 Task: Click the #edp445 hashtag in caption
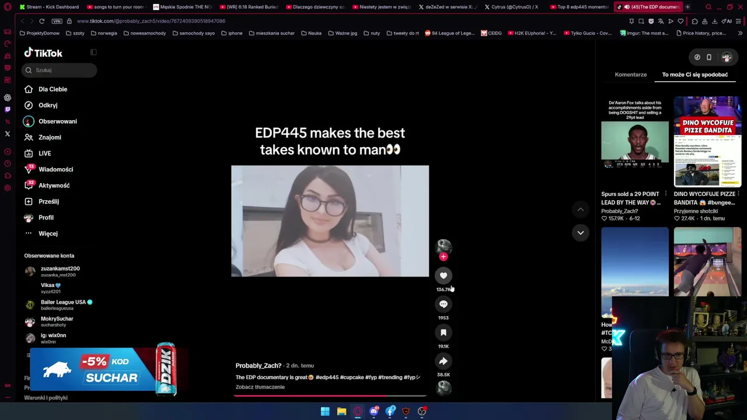[x=327, y=377]
